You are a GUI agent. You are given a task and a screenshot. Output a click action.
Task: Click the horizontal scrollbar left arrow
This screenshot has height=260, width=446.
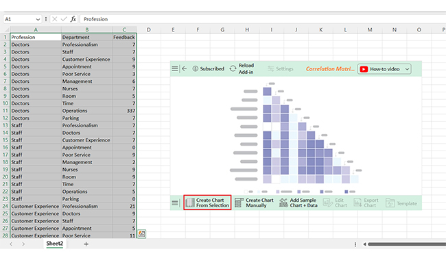364,244
